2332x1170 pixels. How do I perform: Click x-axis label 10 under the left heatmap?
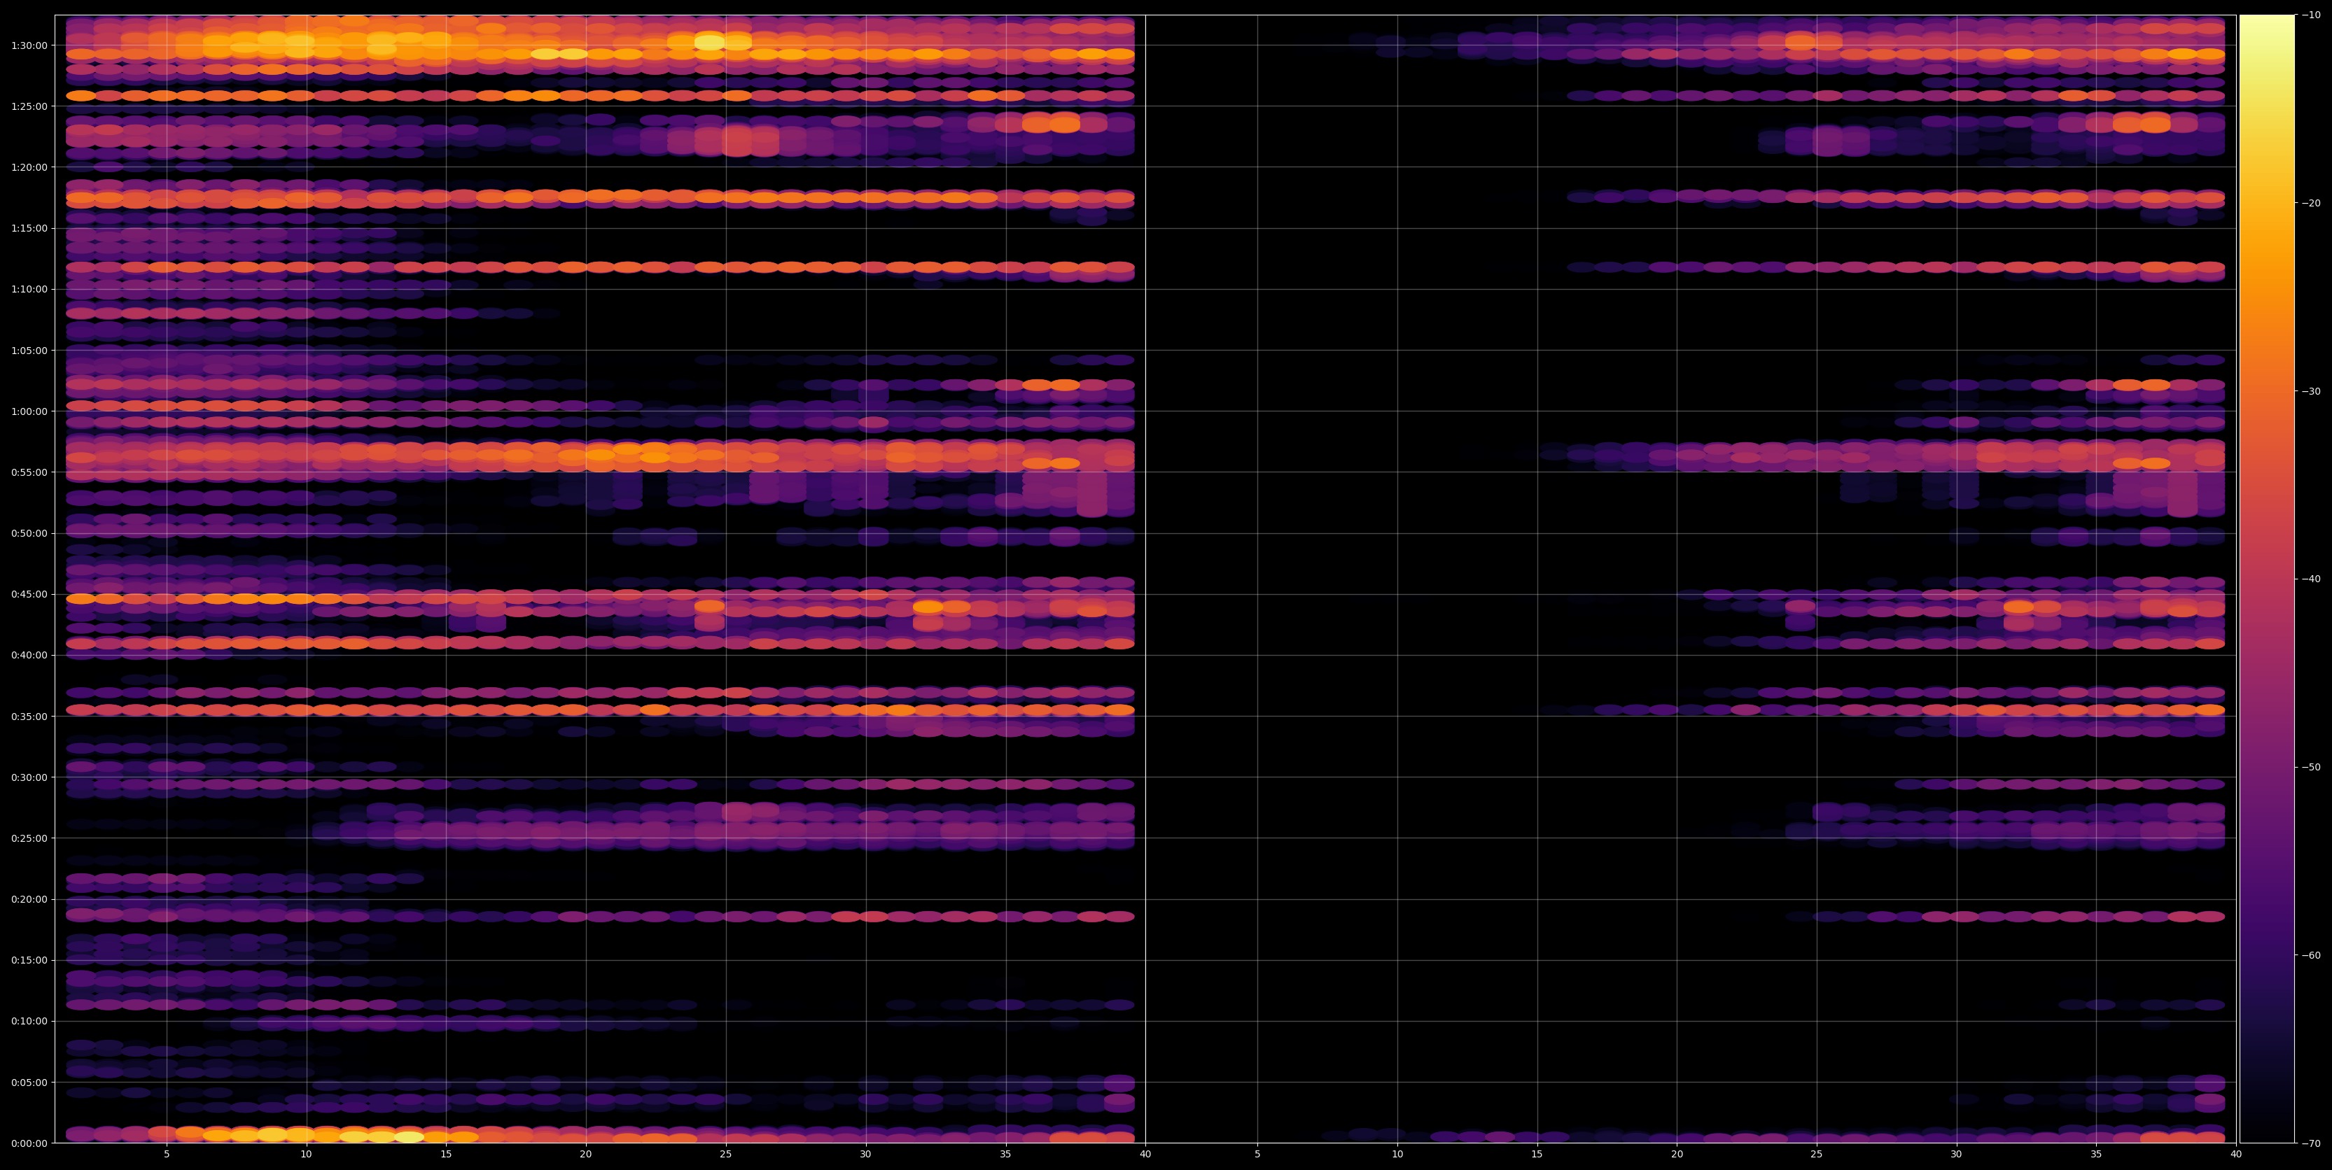click(x=306, y=1155)
